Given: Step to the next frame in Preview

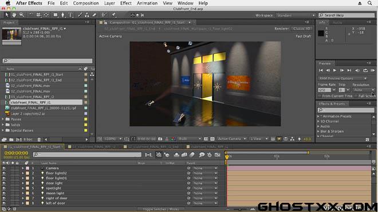Looking at the screenshot, I should [x=342, y=70].
